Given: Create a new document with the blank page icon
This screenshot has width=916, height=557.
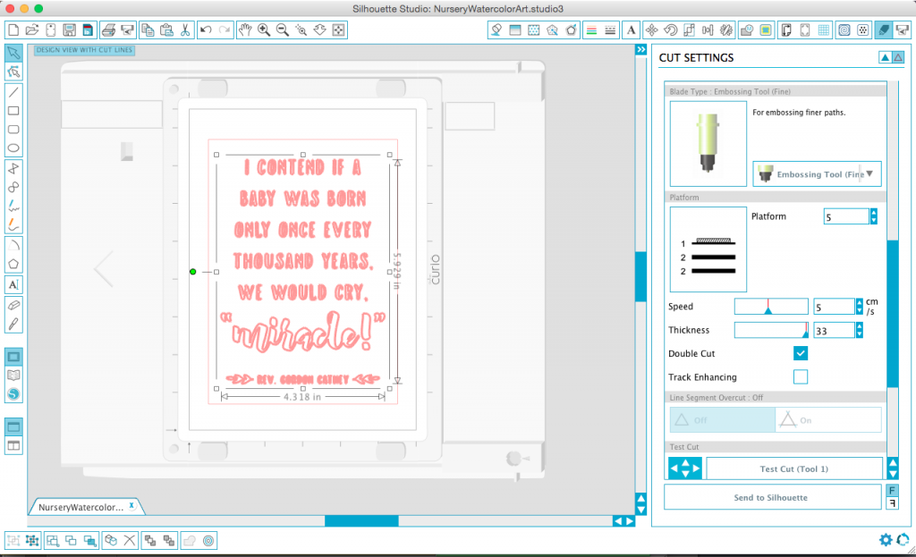Looking at the screenshot, I should [x=13, y=30].
